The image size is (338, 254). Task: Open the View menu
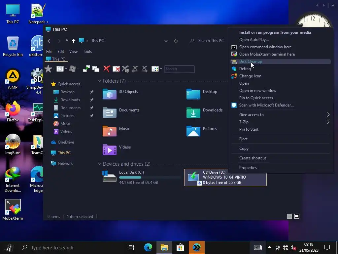tap(73, 52)
